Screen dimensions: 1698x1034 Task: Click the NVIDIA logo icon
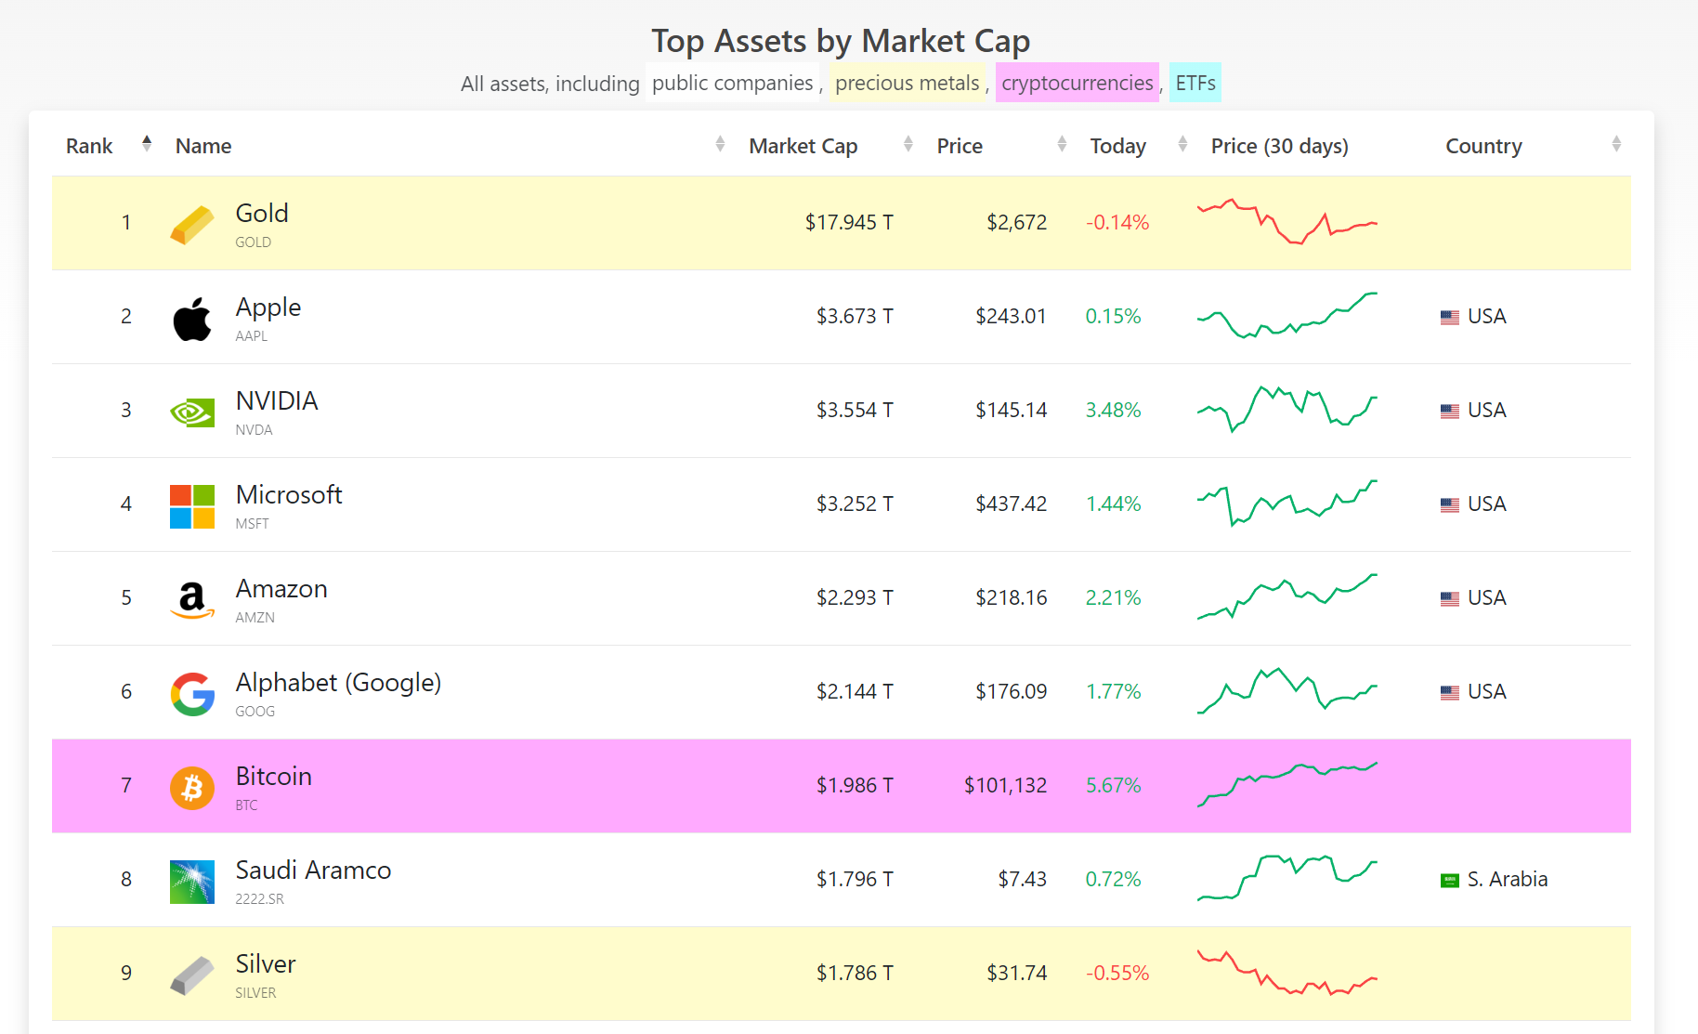pos(192,412)
